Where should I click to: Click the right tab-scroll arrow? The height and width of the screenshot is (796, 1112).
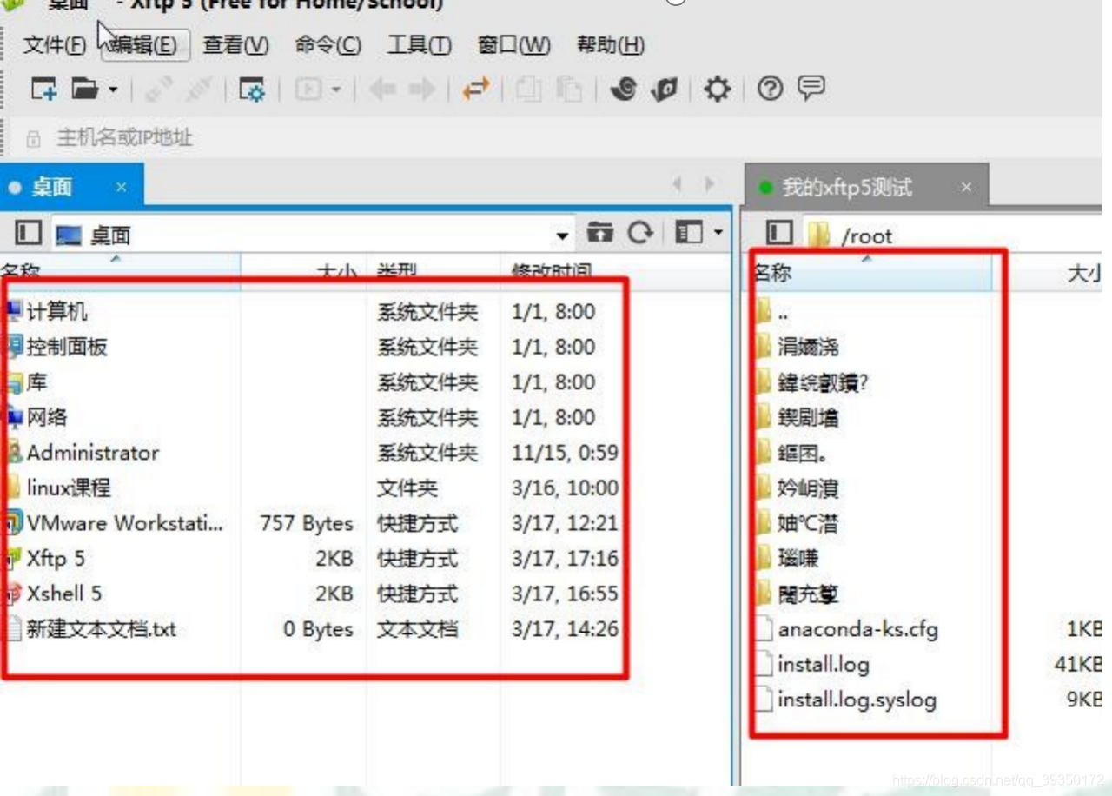pos(710,184)
